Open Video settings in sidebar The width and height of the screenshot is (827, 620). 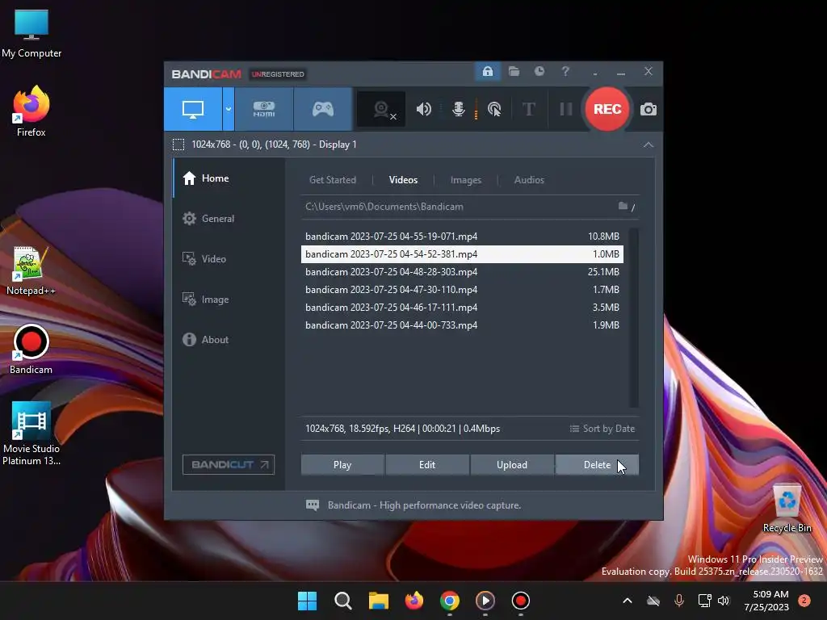tap(229, 259)
